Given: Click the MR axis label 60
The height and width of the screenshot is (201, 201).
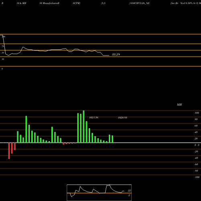Looking at the screenshot, I should [x=196, y=126].
